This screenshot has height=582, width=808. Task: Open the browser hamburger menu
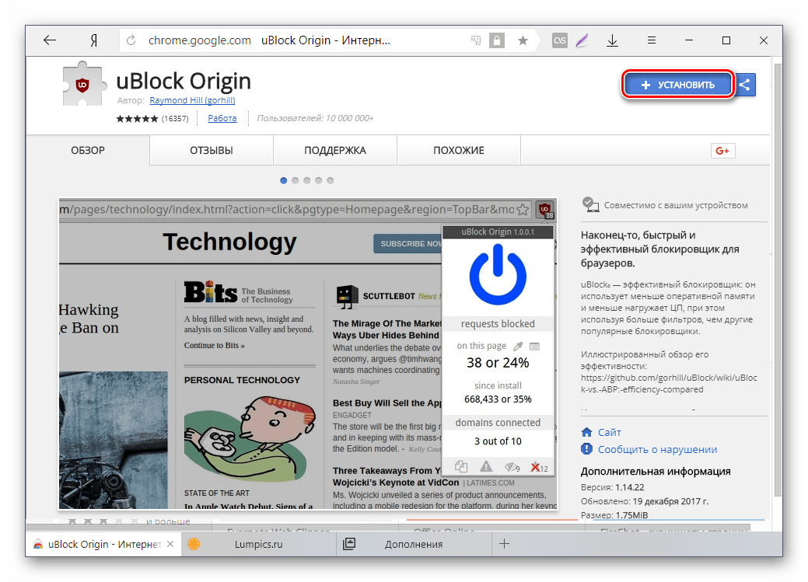652,41
